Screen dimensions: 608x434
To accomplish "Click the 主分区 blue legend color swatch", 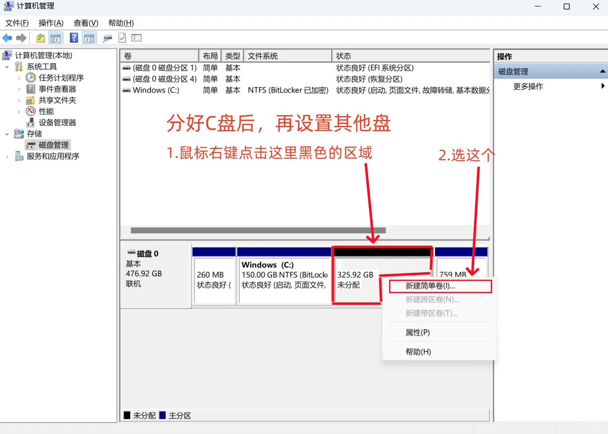I will coord(163,415).
